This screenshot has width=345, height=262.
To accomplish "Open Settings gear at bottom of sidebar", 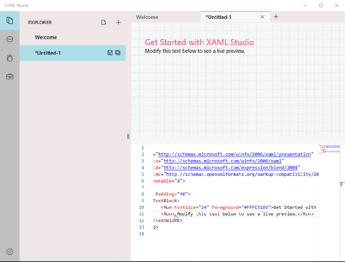I will click(10, 252).
